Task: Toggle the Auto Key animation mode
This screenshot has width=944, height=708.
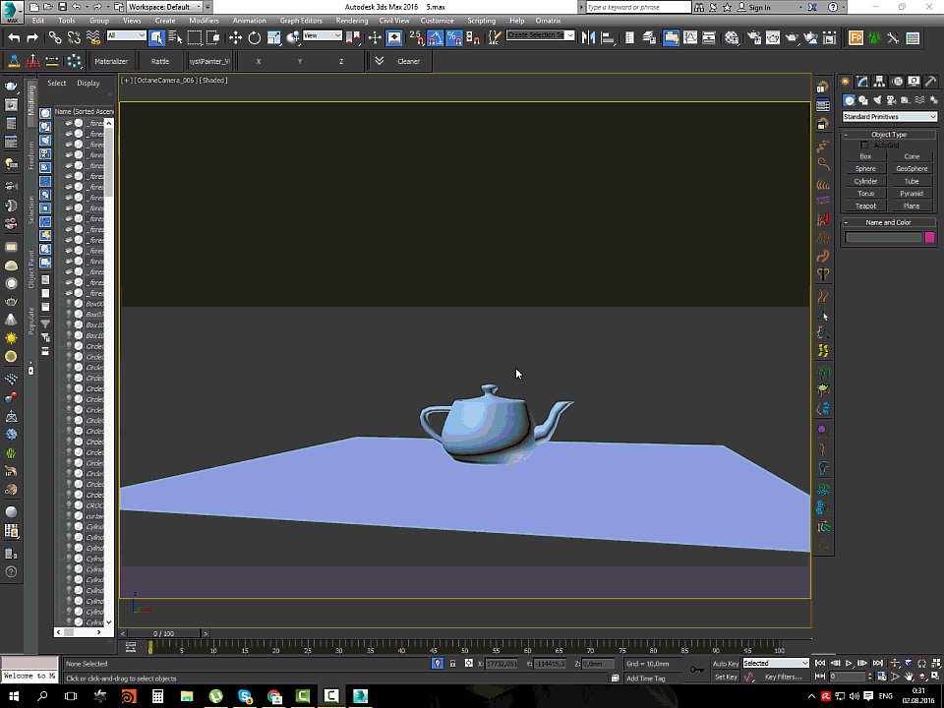Action: (726, 664)
